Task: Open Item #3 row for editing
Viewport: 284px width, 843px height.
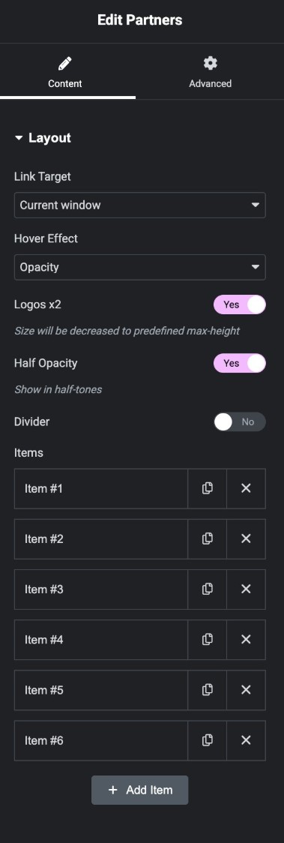Action: click(101, 589)
